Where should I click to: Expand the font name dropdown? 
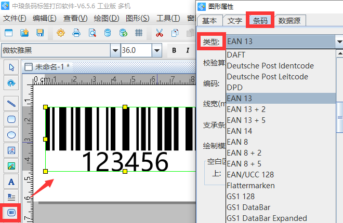click(115, 50)
